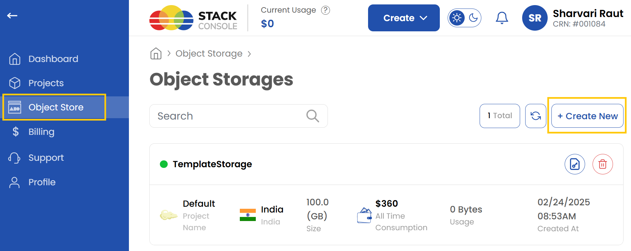Click the home icon in the breadcrumb
The width and height of the screenshot is (631, 251).
click(x=156, y=53)
